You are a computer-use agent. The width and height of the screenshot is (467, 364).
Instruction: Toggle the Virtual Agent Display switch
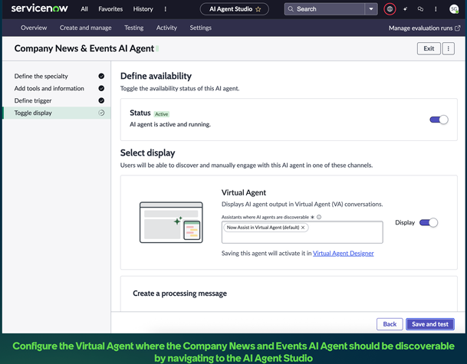point(429,223)
